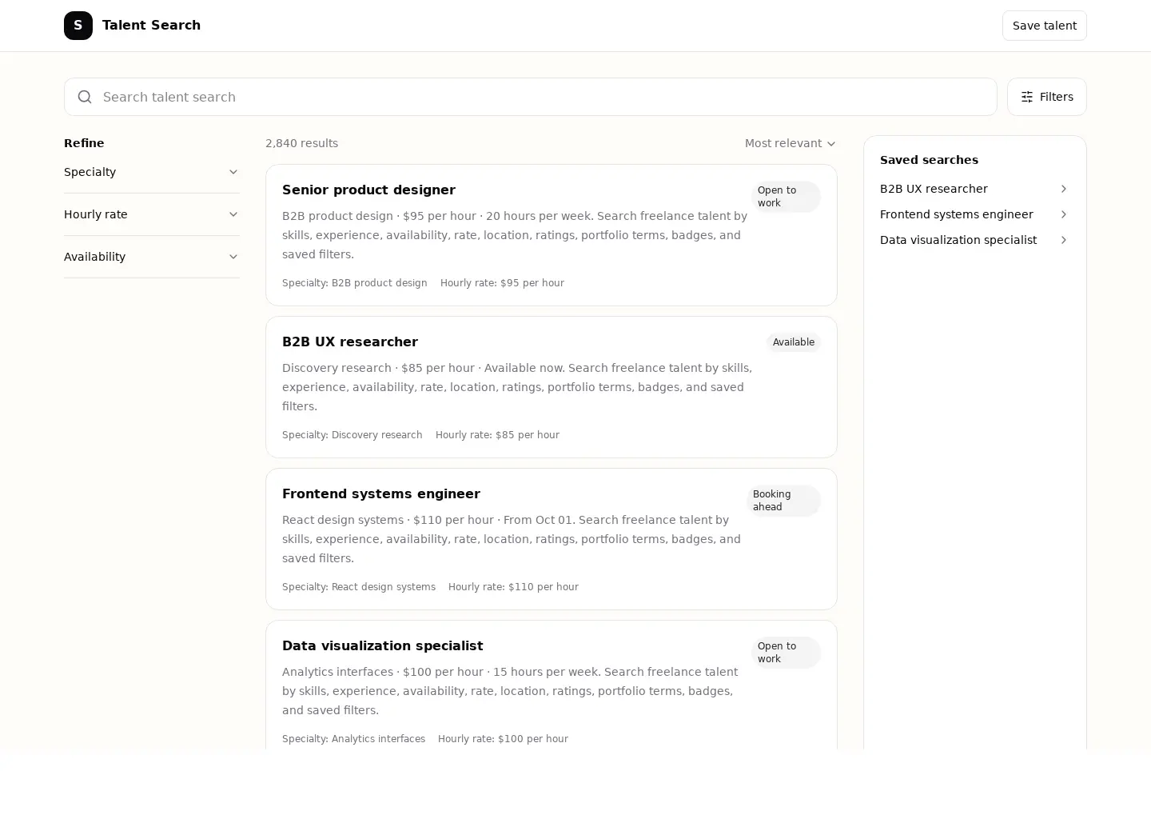Click Specialty: Discovery research tag
The width and height of the screenshot is (1151, 819).
pos(352,435)
